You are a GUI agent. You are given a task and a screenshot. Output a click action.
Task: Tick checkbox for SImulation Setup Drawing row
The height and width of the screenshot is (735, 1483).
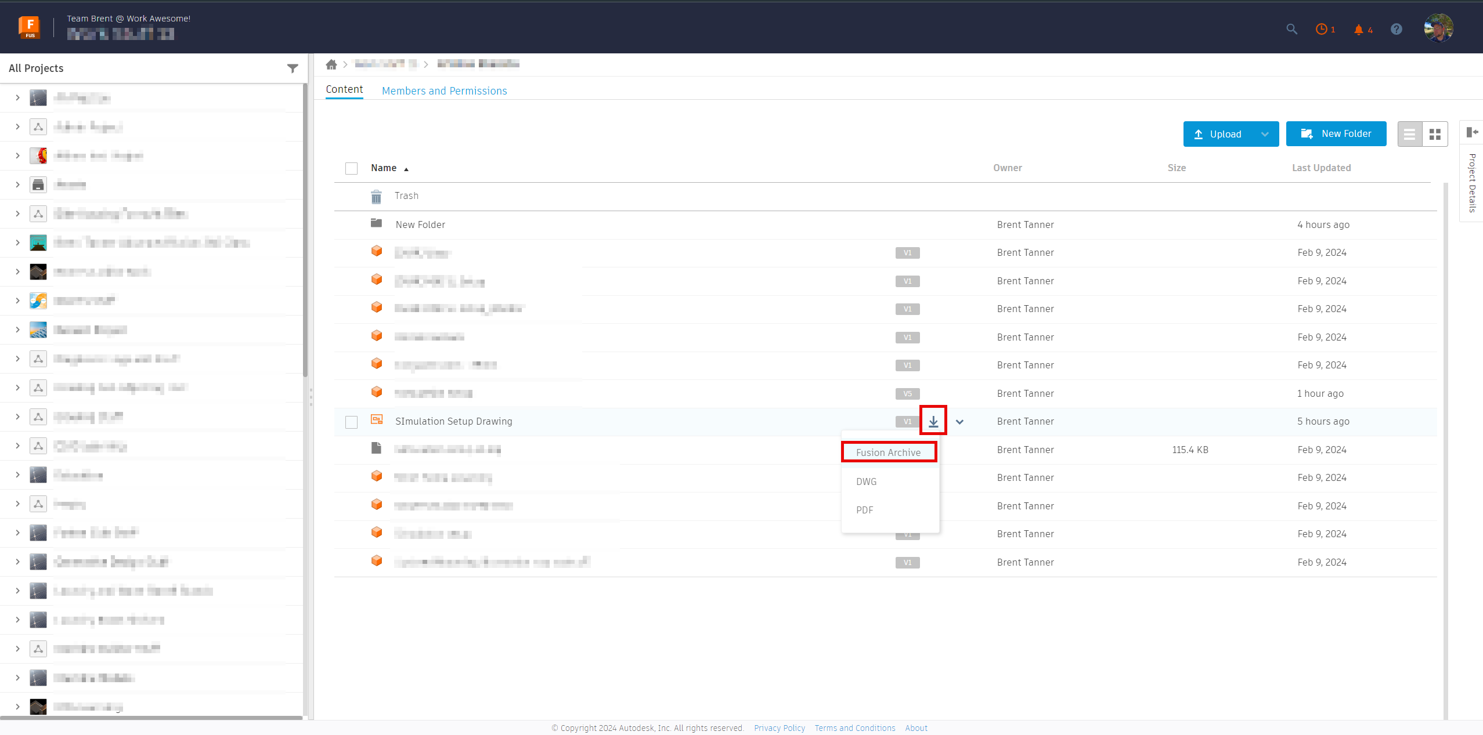pos(351,422)
